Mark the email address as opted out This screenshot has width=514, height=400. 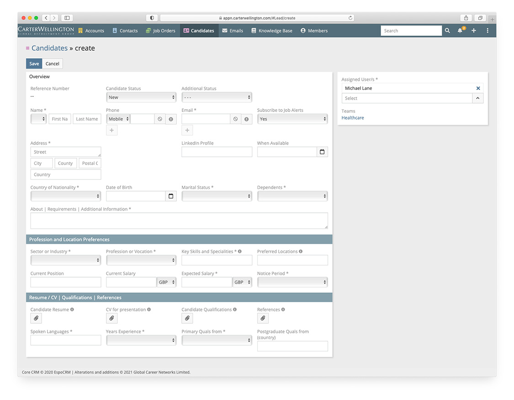click(x=235, y=119)
